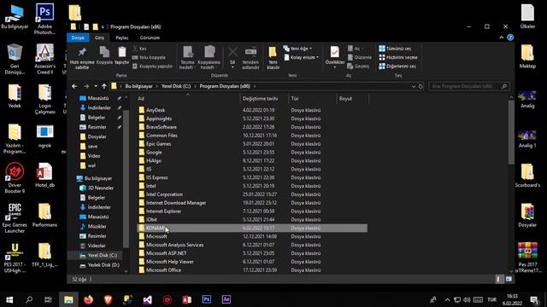Switch to the Görünüm ribbon tab

[150, 38]
